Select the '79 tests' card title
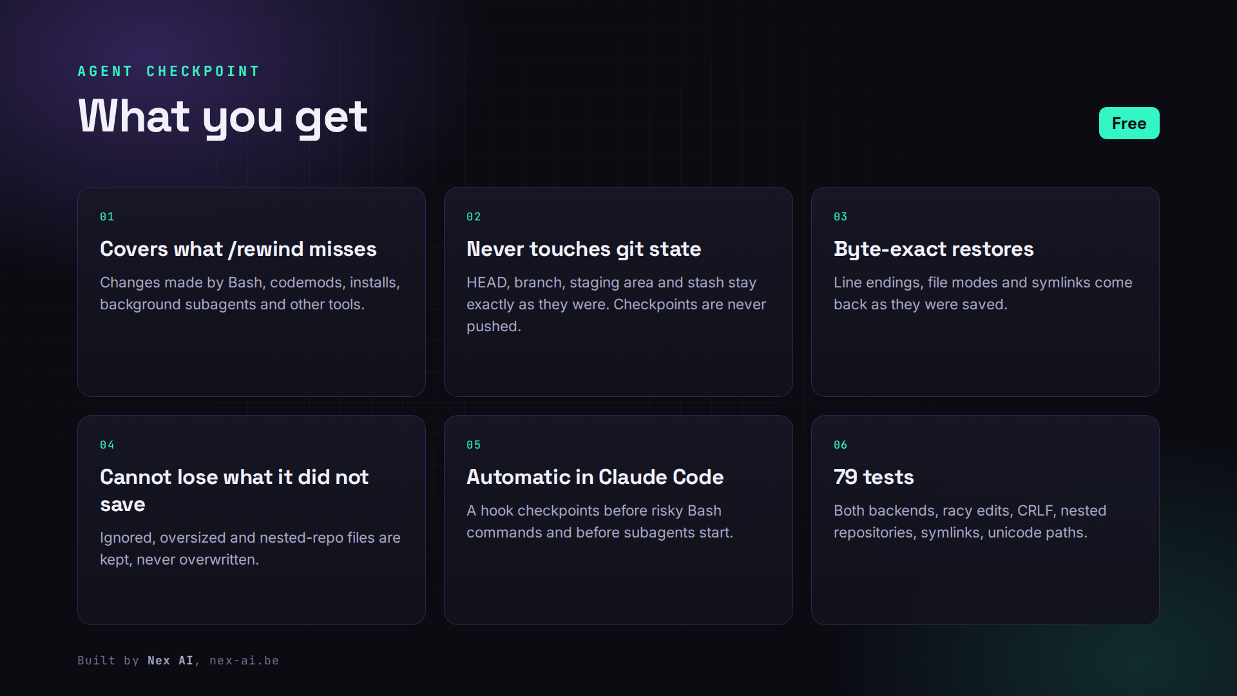Viewport: 1237px width, 696px height. (874, 477)
